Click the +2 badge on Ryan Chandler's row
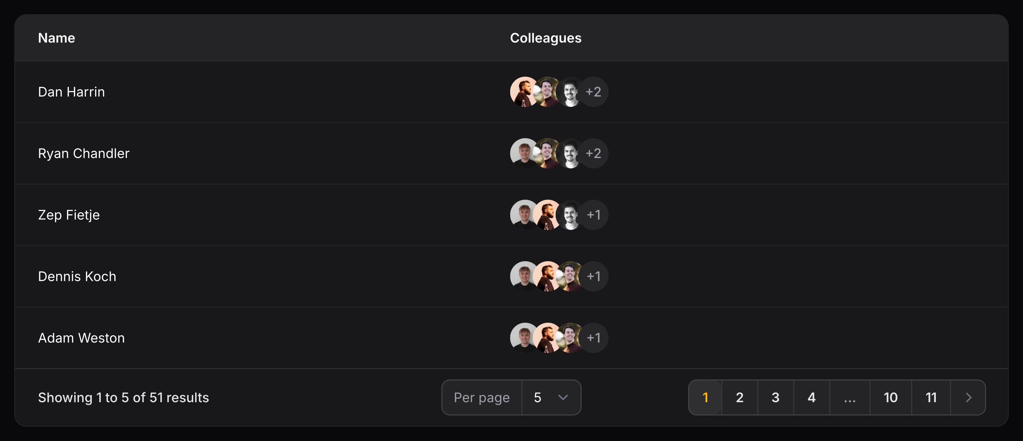The height and width of the screenshot is (441, 1023). [x=594, y=153]
